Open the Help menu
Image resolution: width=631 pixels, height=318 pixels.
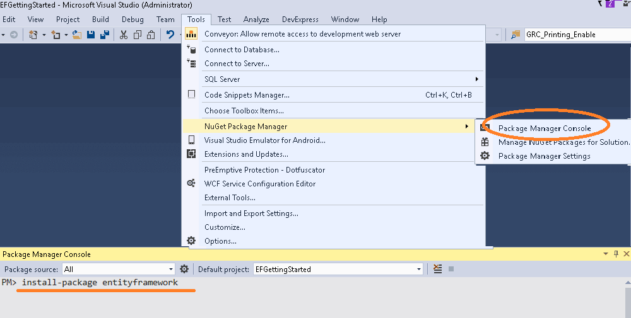379,20
